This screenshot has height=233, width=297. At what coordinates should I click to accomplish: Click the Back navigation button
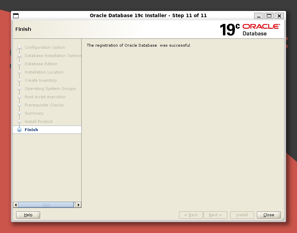click(x=191, y=215)
